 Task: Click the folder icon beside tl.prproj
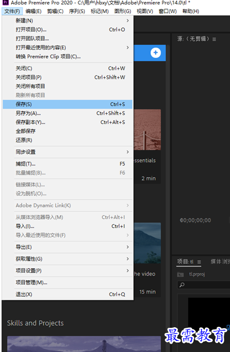181,275
